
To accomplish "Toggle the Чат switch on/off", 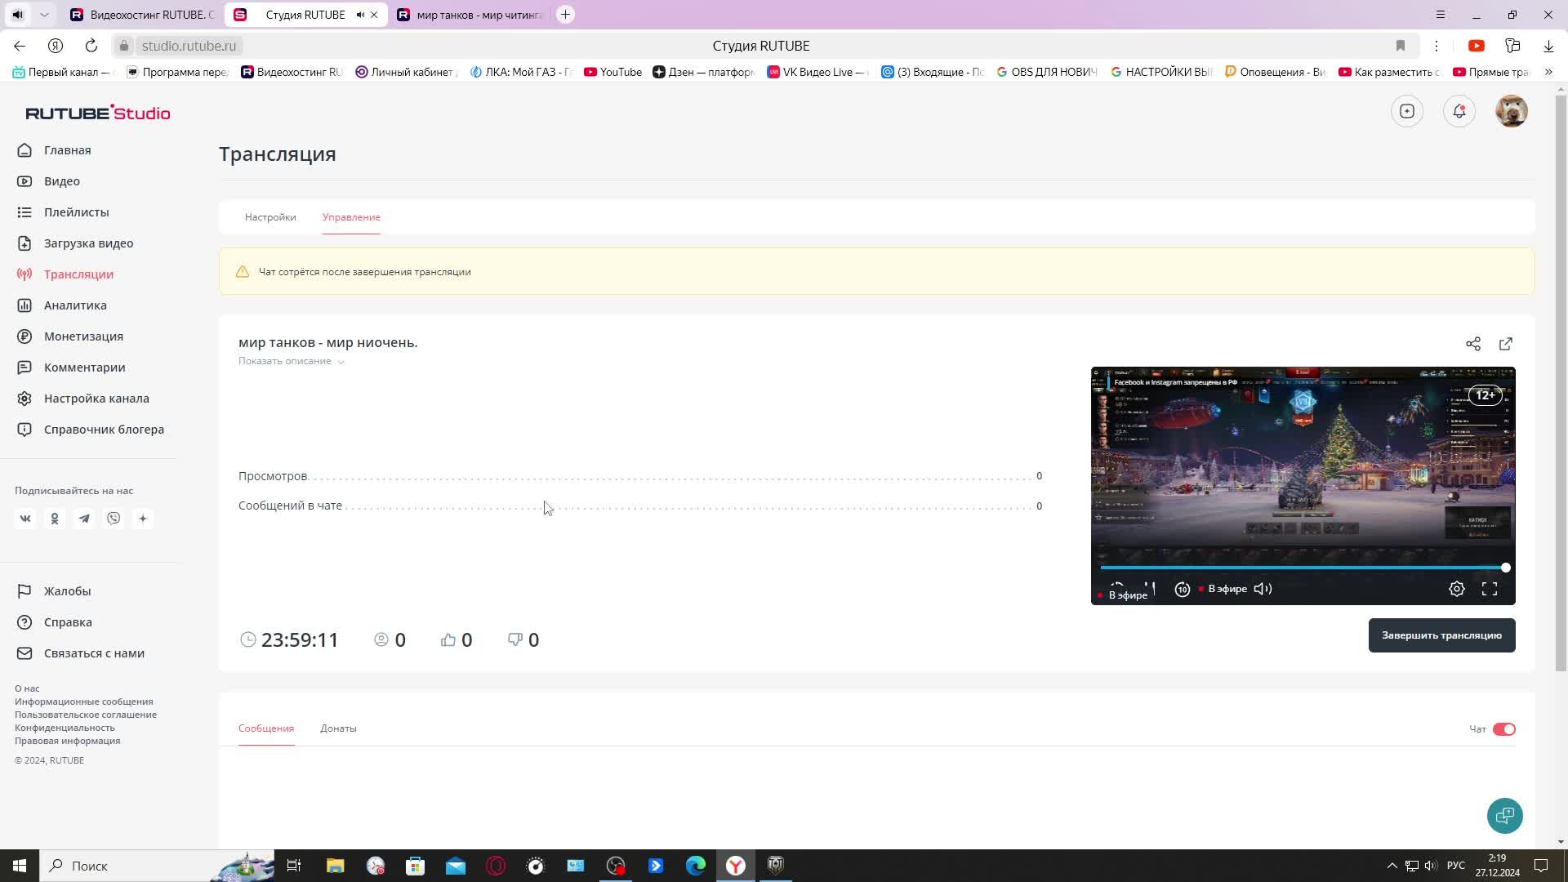I will point(1503,729).
